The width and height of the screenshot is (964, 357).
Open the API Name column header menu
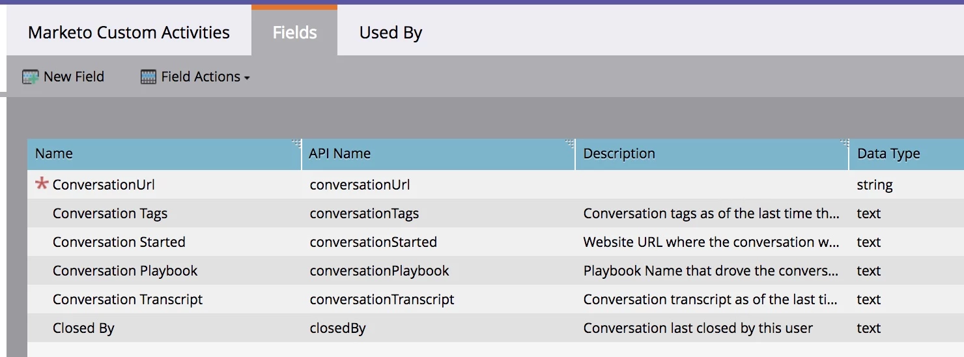[x=570, y=144]
